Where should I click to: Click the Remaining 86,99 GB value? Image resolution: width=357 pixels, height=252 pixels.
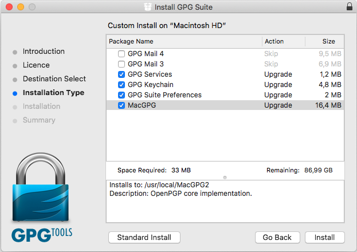318,170
